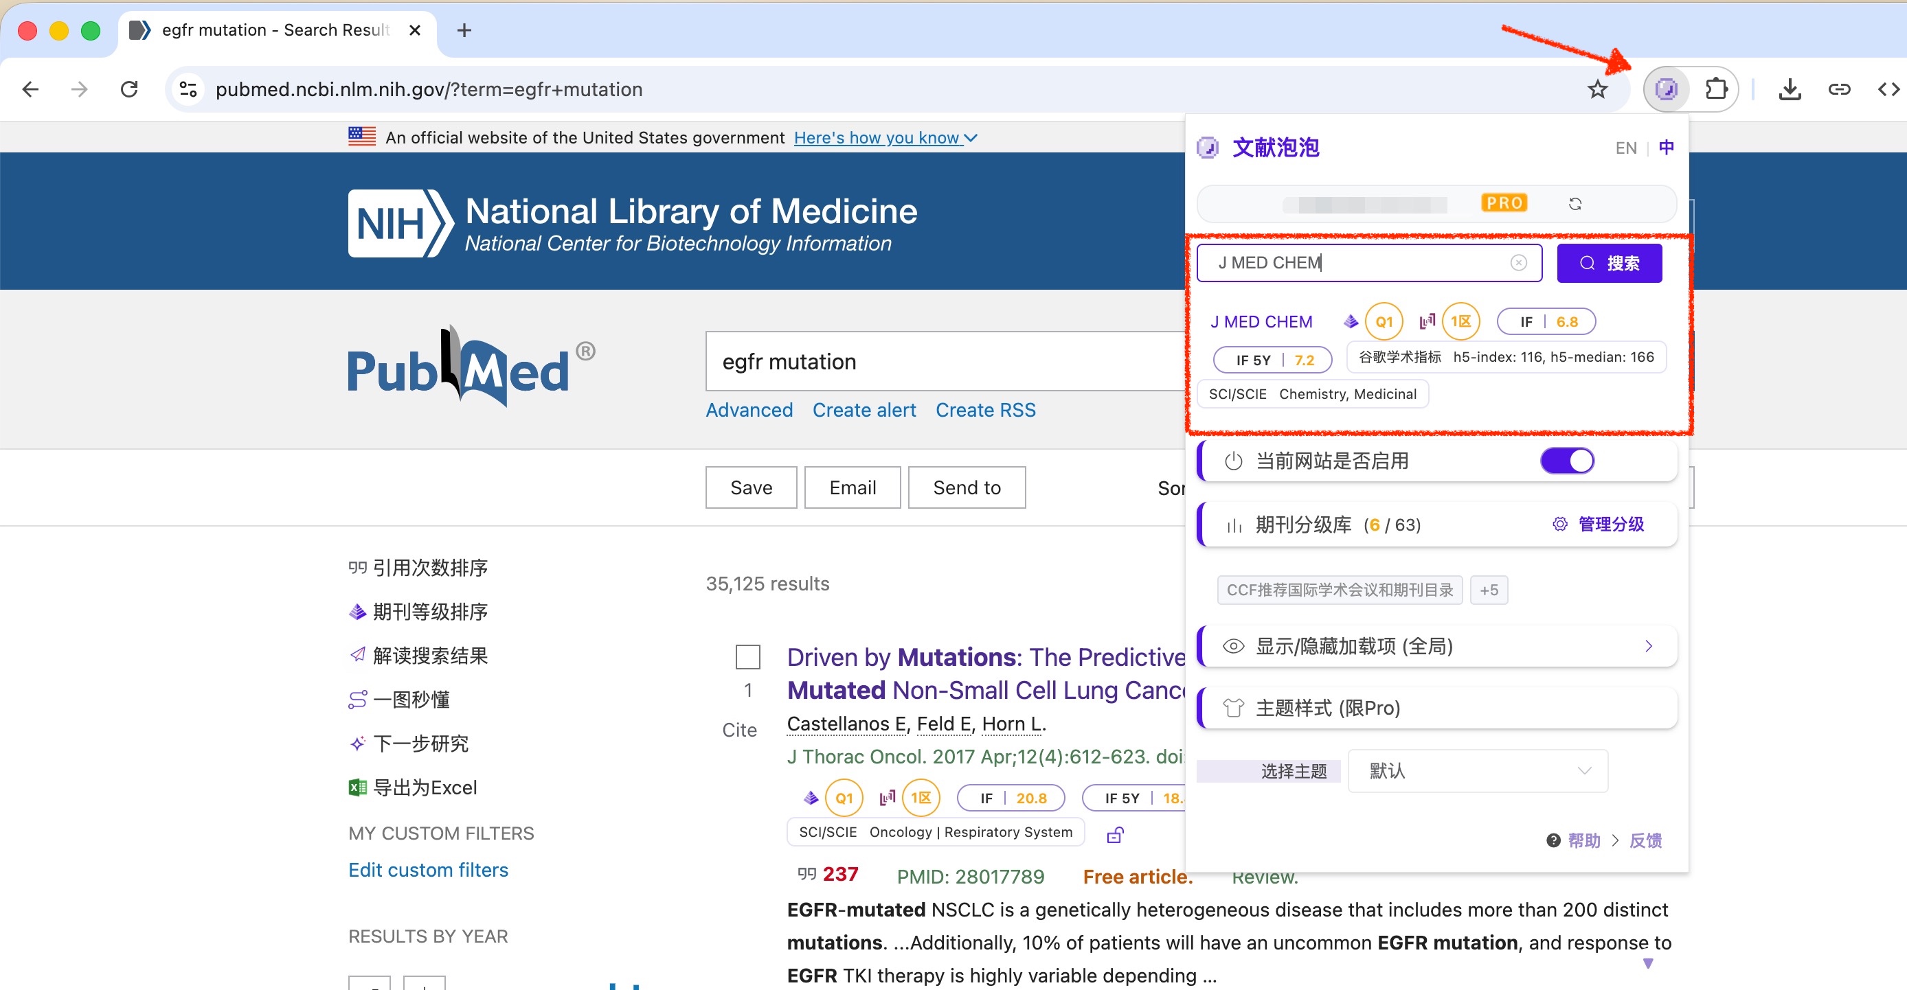Open the browser extensions puzzle icon
This screenshot has height=990, width=1907.
point(1715,89)
